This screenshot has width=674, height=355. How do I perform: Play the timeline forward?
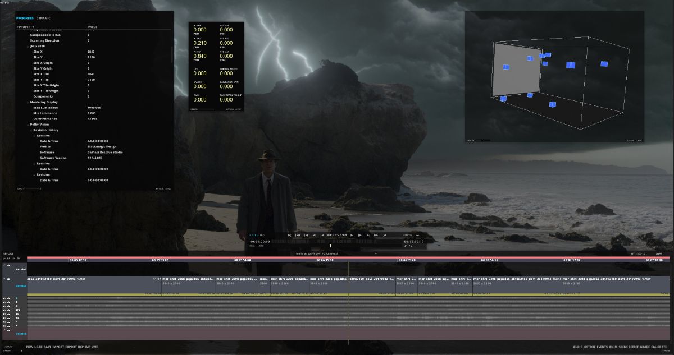coord(352,235)
